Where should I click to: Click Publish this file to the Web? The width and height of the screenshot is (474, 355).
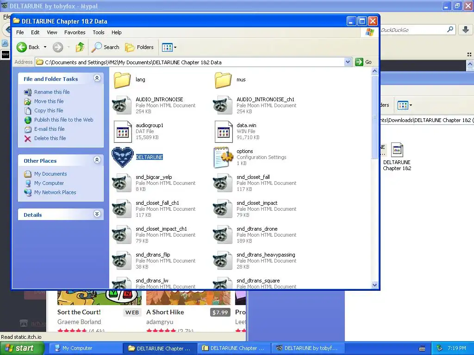[63, 120]
